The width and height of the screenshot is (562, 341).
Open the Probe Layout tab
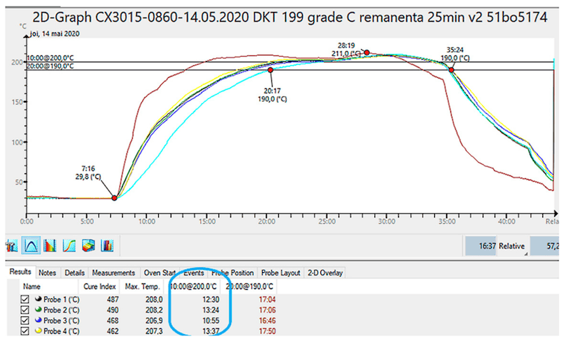pos(280,273)
